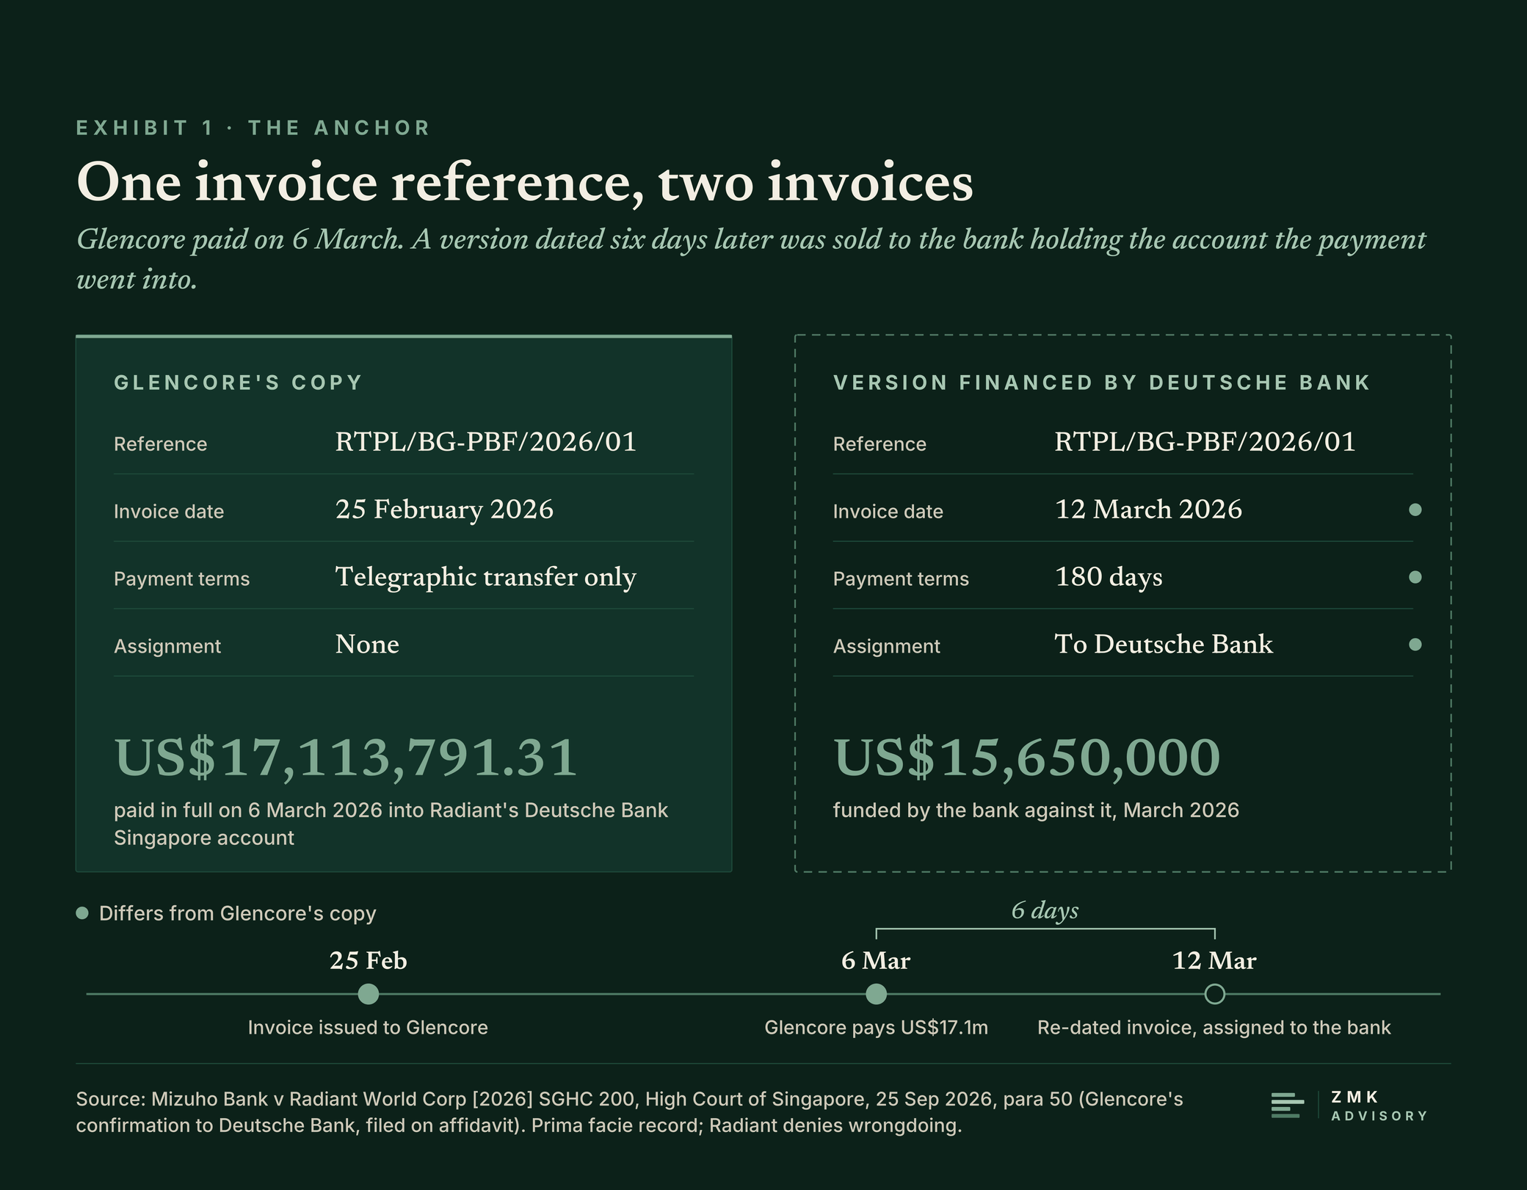Click the To Deutsche Bank assignment value
Screen dimensions: 1527x1190
pos(1164,645)
